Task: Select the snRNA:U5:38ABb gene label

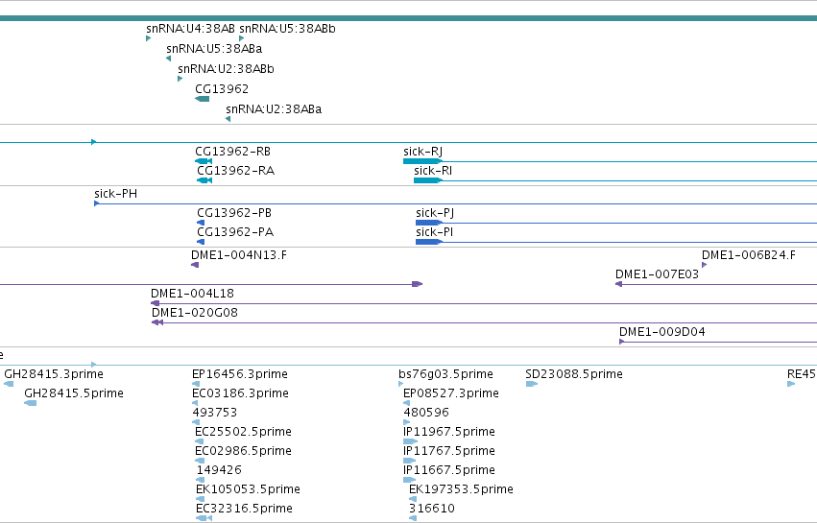Action: 287,29
